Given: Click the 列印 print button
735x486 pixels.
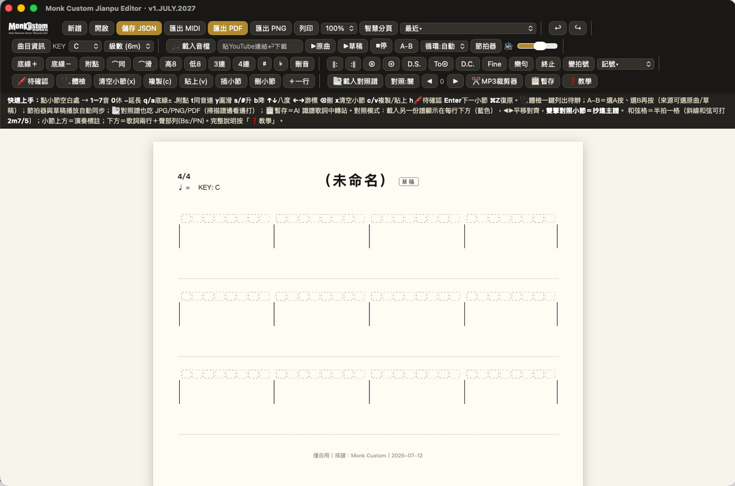Looking at the screenshot, I should [x=306, y=28].
